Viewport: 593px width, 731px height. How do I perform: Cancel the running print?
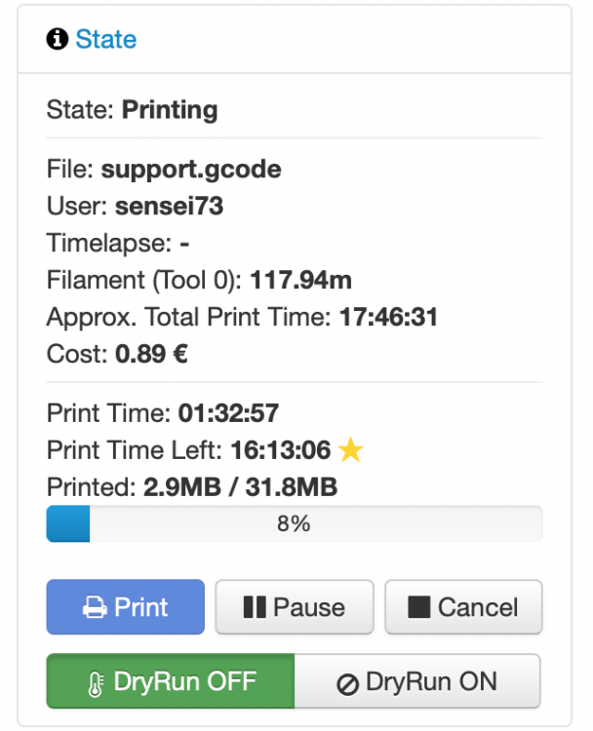463,607
